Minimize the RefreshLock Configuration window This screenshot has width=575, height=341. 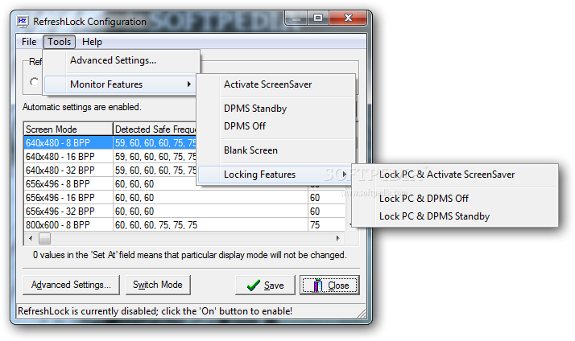pos(297,18)
